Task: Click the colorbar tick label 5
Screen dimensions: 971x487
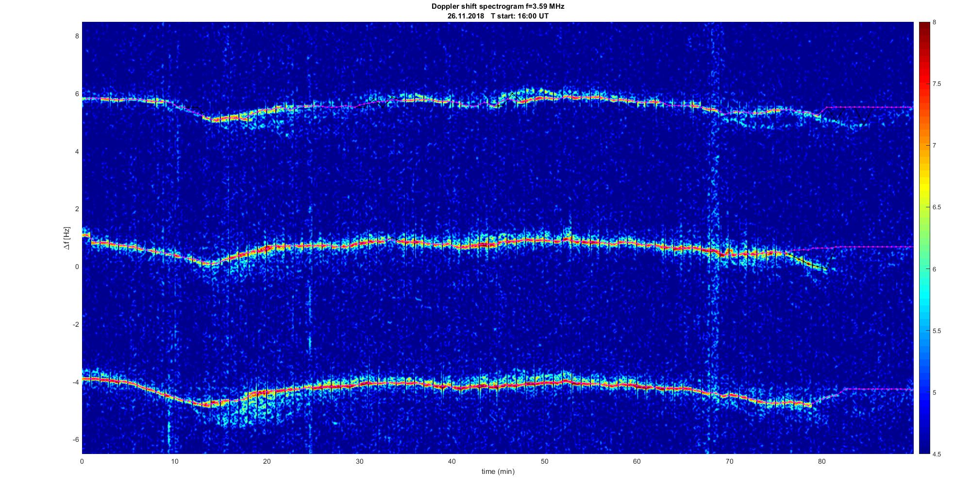Action: pos(935,392)
